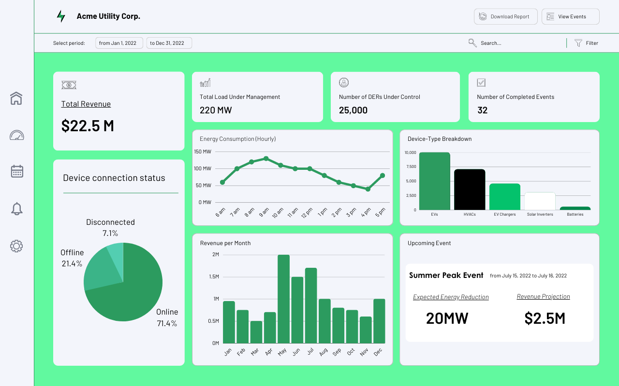
Task: Click the Acme lightning bolt logo
Action: click(61, 16)
